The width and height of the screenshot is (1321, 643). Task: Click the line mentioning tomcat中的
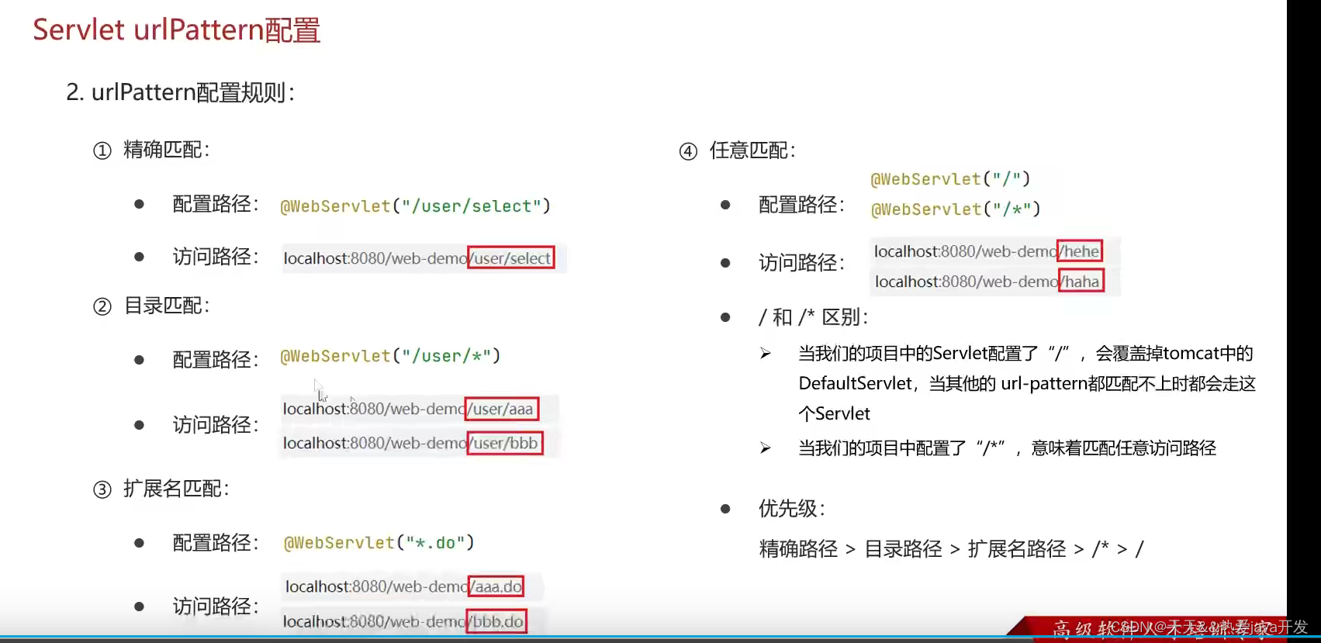[x=1025, y=354]
